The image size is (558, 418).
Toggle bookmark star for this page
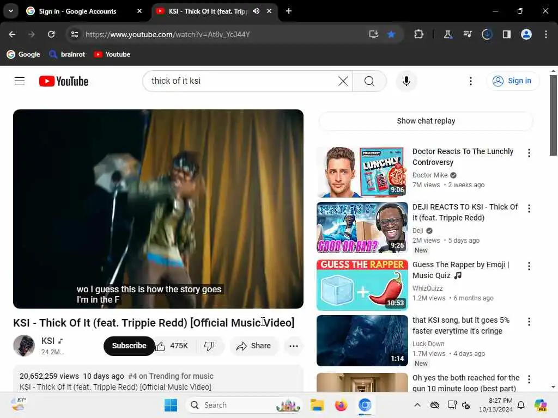tap(391, 34)
